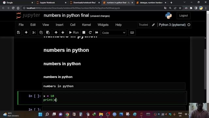This screenshot has height=118, width=209.
Task: Run the selected cell
Action: (74, 32)
